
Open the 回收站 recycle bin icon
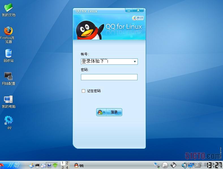(8, 56)
